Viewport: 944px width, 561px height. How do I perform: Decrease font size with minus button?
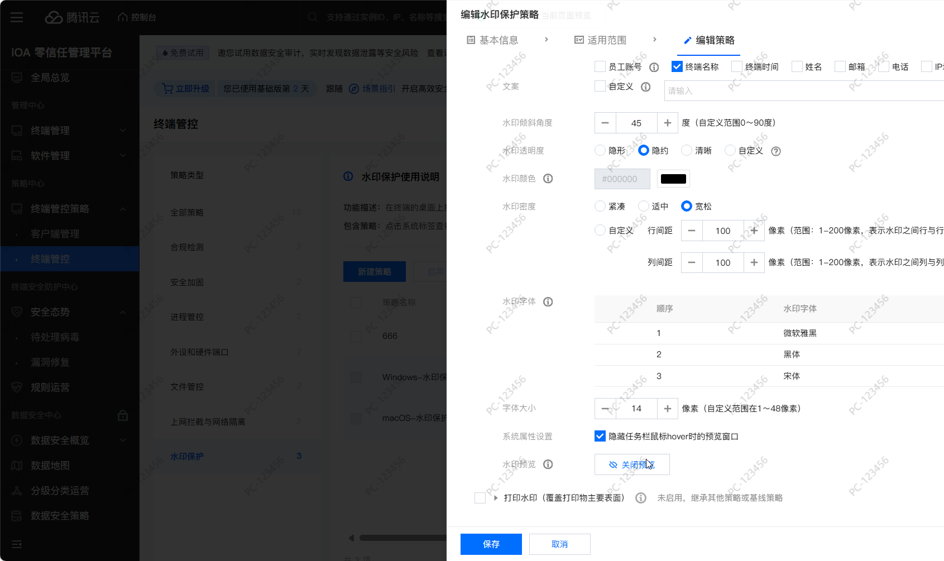point(605,409)
